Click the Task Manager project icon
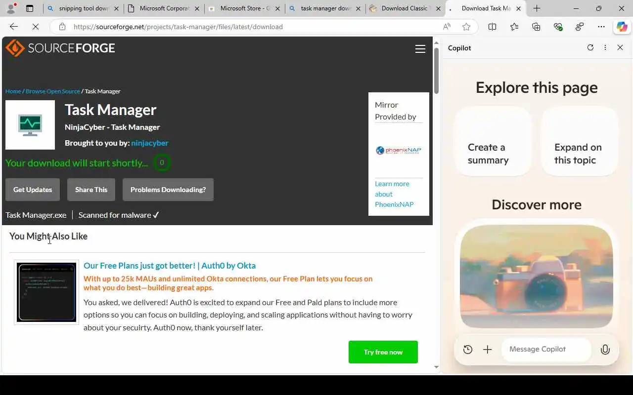 (30, 125)
